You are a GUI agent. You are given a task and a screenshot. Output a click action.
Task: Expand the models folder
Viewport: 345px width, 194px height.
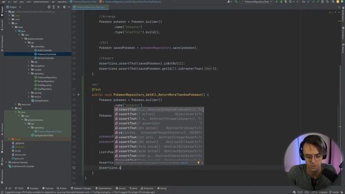[29, 70]
